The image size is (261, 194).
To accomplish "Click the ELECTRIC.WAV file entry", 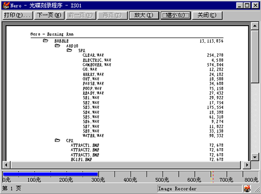I will [x=97, y=60].
